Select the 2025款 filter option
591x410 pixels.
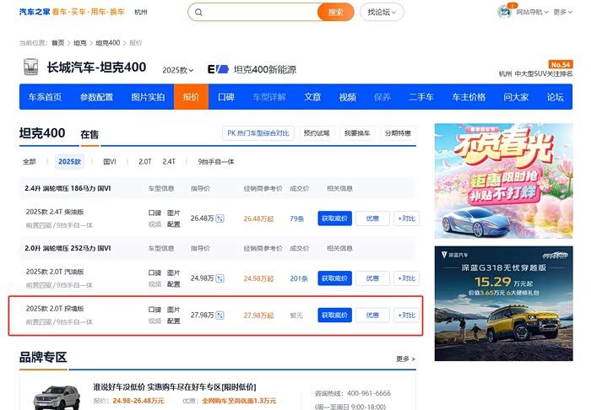tap(69, 161)
